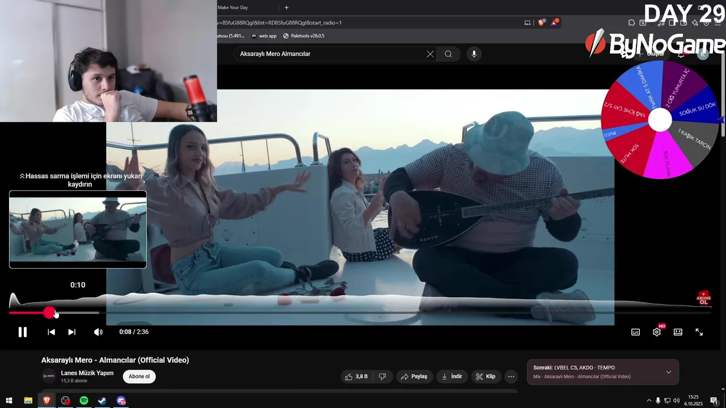726x408 pixels.
Task: Open Steam from the taskbar
Action: point(103,401)
